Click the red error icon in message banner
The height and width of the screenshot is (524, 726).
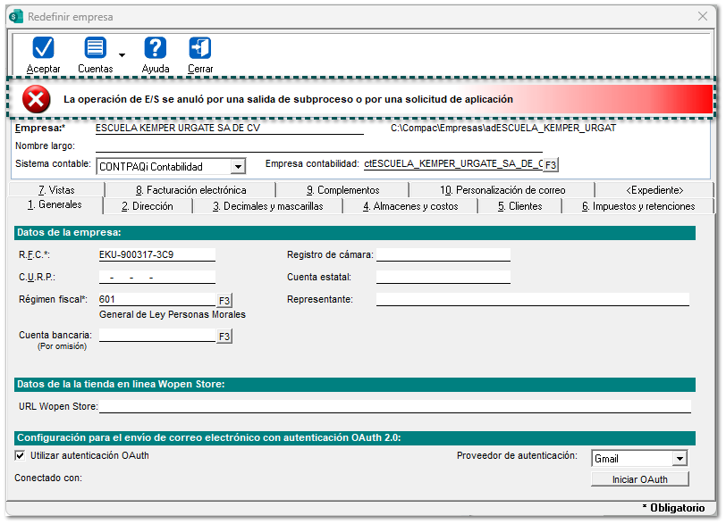(x=37, y=99)
